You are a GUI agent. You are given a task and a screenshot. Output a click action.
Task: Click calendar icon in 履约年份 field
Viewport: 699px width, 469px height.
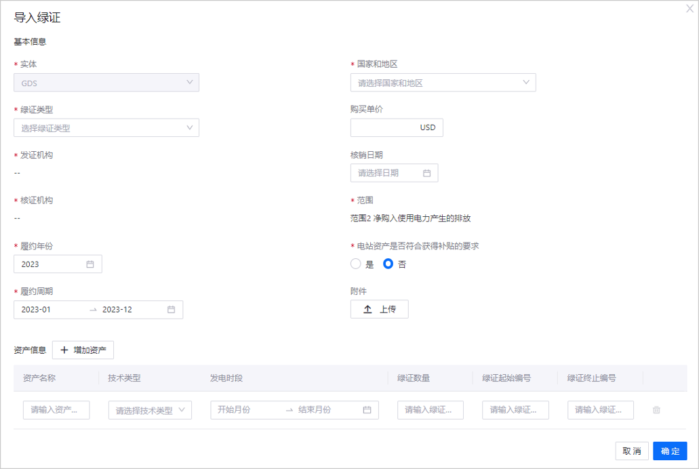pos(90,264)
